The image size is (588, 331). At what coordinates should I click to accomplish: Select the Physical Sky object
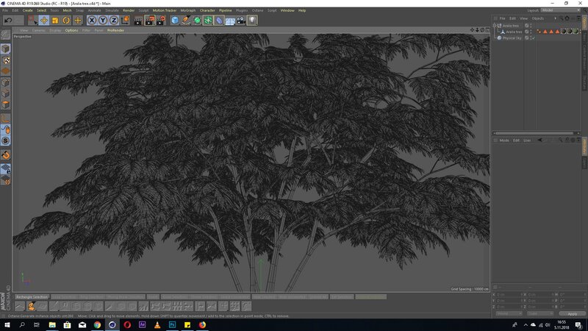(x=512, y=38)
